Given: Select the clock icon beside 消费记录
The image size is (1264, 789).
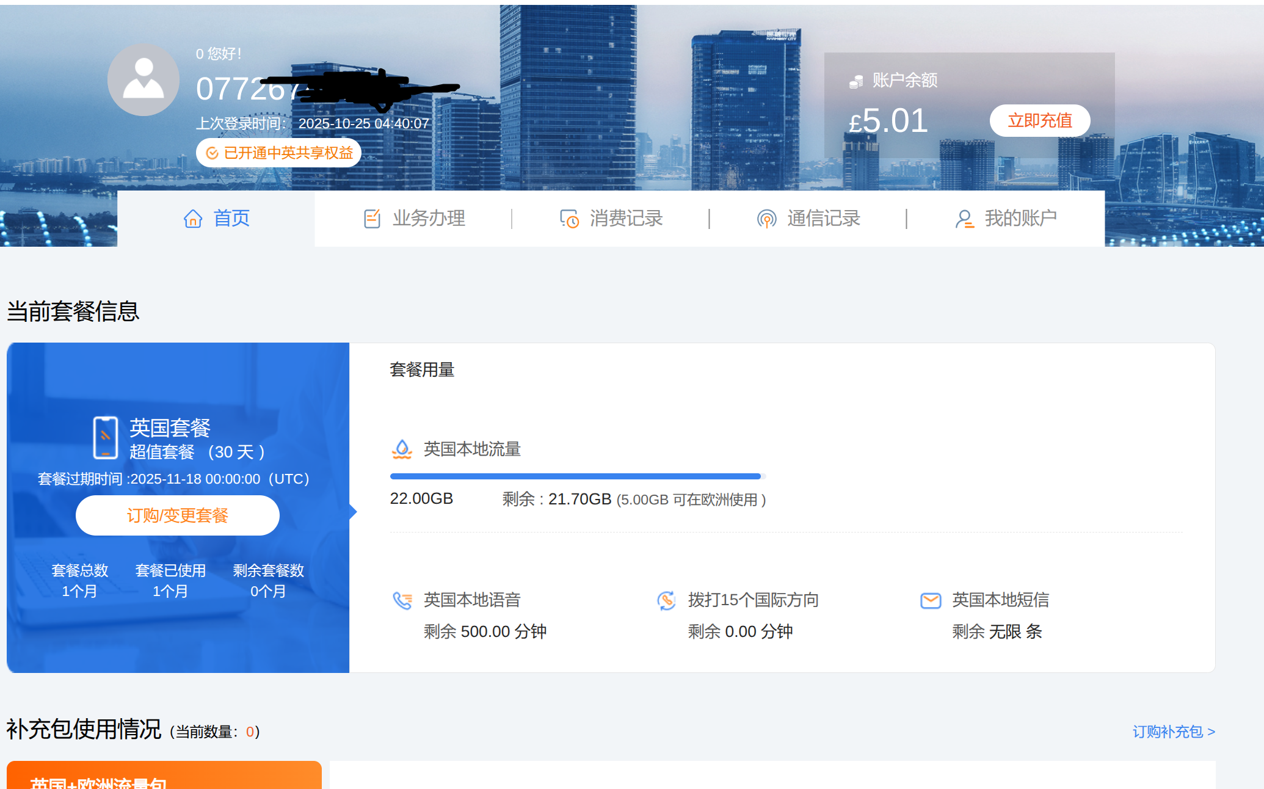Looking at the screenshot, I should (568, 219).
